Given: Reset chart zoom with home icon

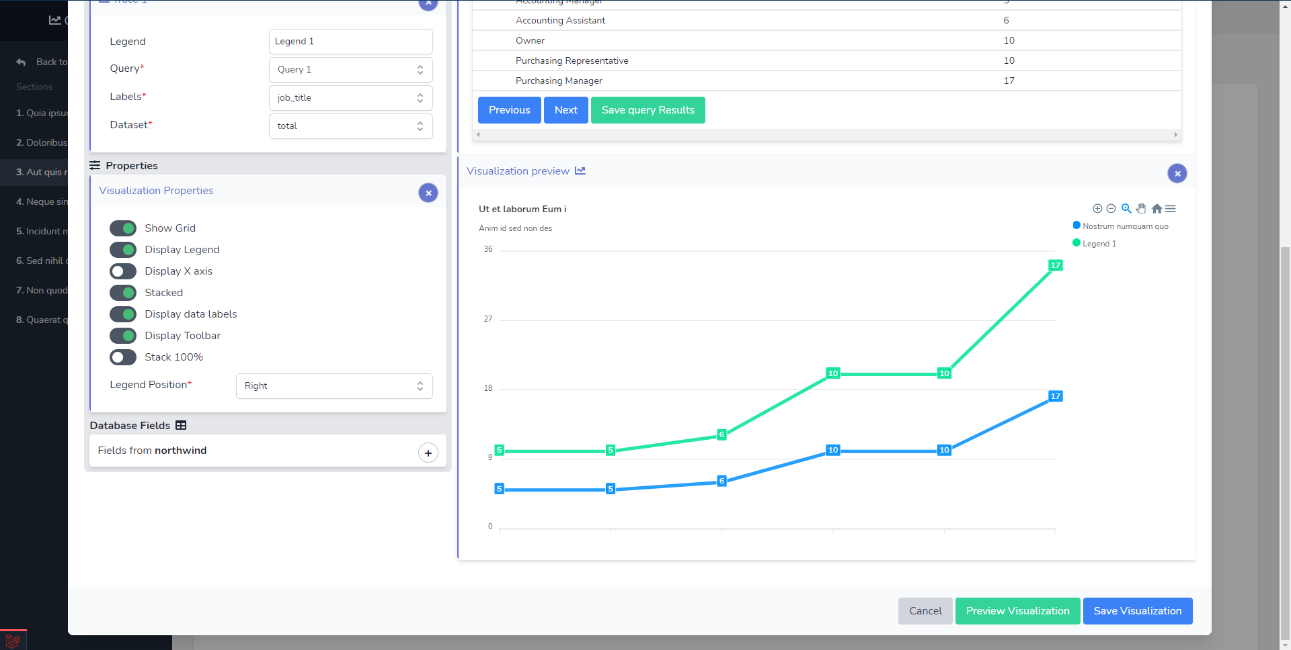Looking at the screenshot, I should tap(1157, 209).
